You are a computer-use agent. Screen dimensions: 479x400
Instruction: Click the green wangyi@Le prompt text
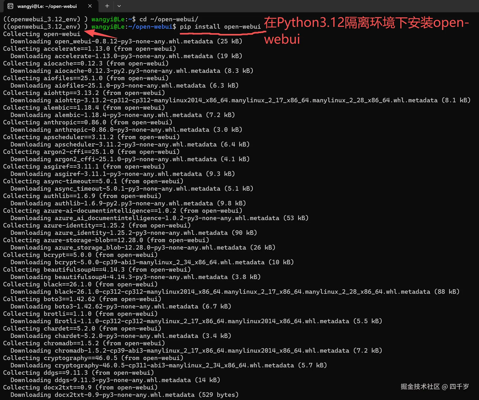[x=108, y=27]
